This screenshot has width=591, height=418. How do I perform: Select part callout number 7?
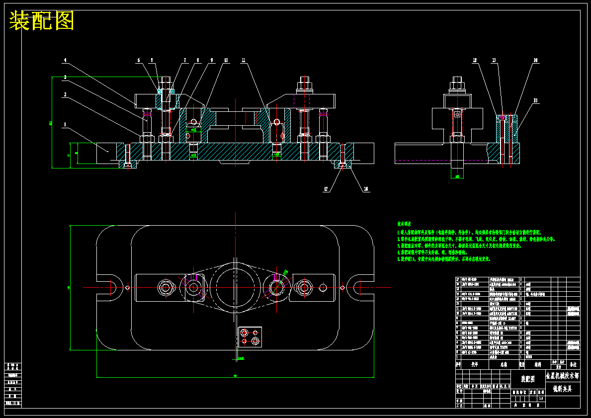185,60
